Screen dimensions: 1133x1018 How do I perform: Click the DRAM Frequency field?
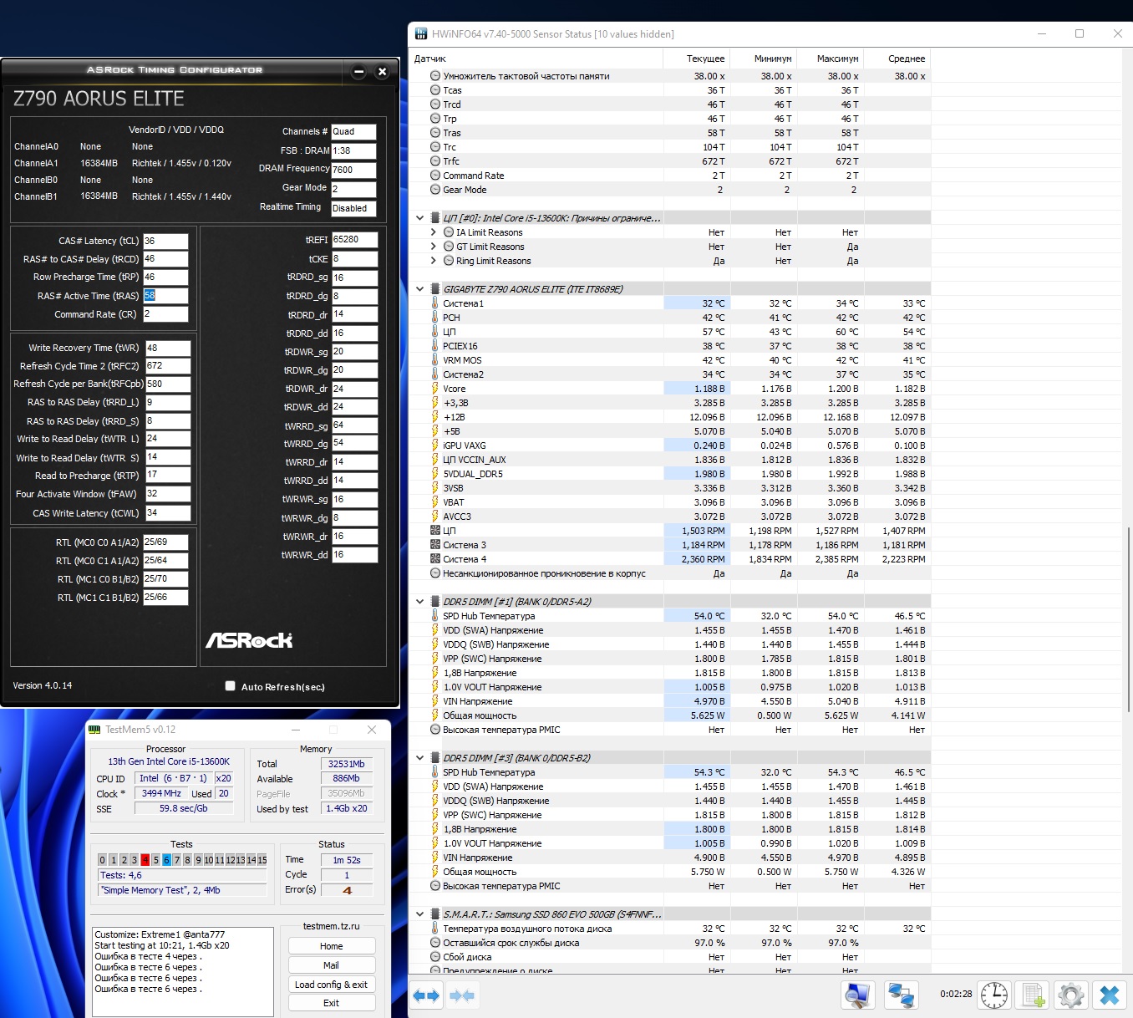[353, 170]
